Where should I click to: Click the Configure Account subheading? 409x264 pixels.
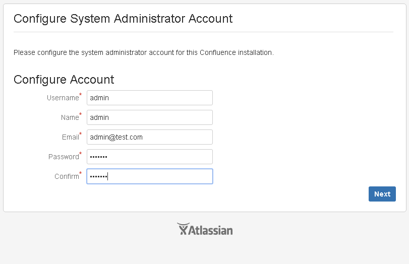(x=64, y=80)
